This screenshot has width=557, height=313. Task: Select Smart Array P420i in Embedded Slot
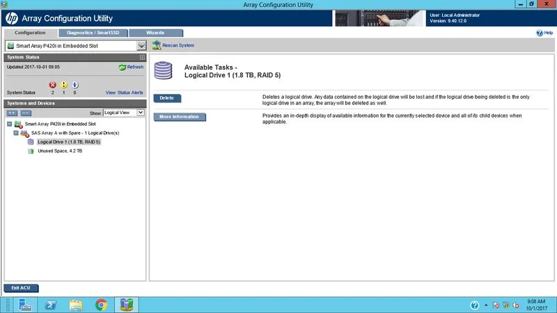61,124
